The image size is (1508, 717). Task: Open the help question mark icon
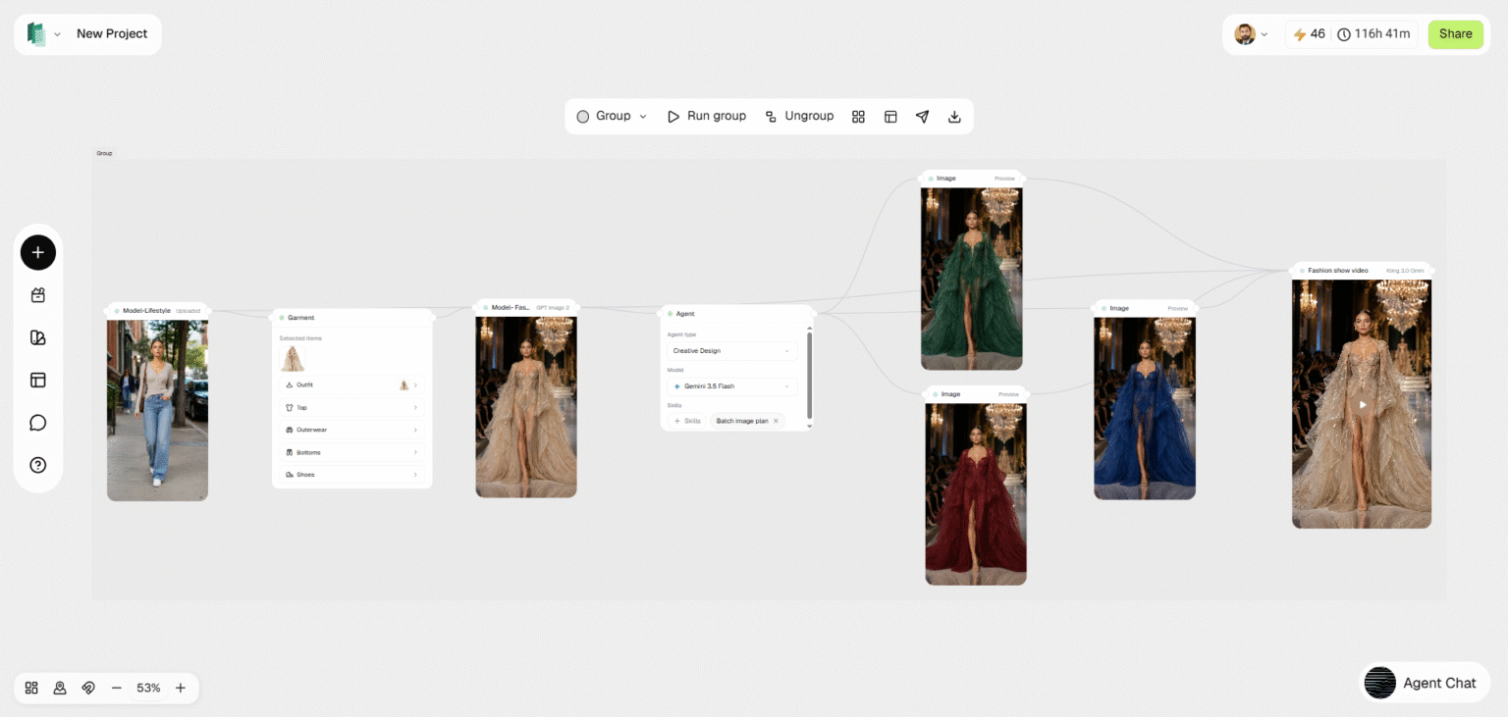[38, 465]
